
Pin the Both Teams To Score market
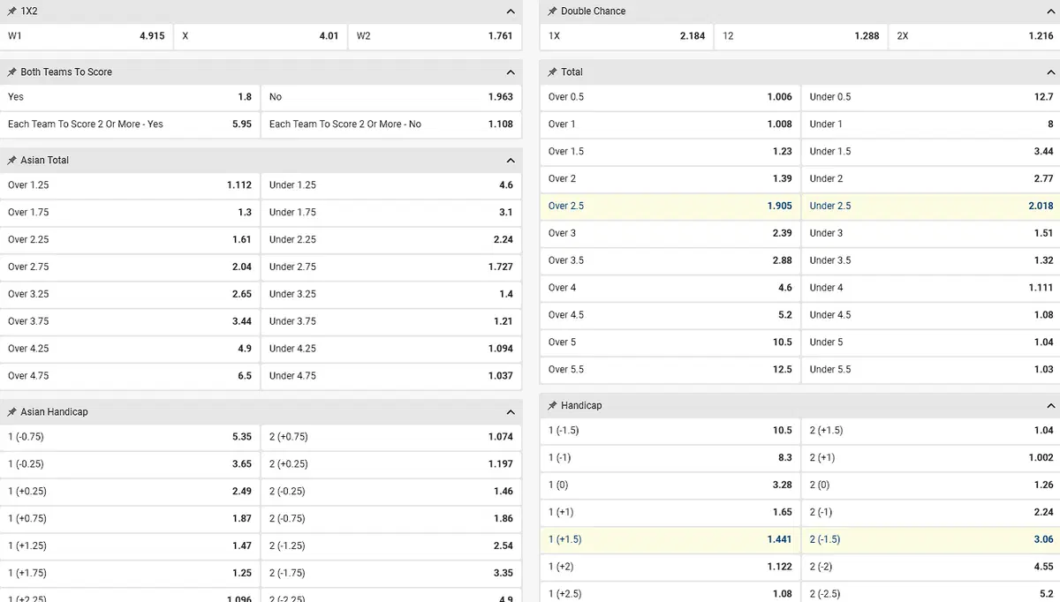pyautogui.click(x=12, y=72)
